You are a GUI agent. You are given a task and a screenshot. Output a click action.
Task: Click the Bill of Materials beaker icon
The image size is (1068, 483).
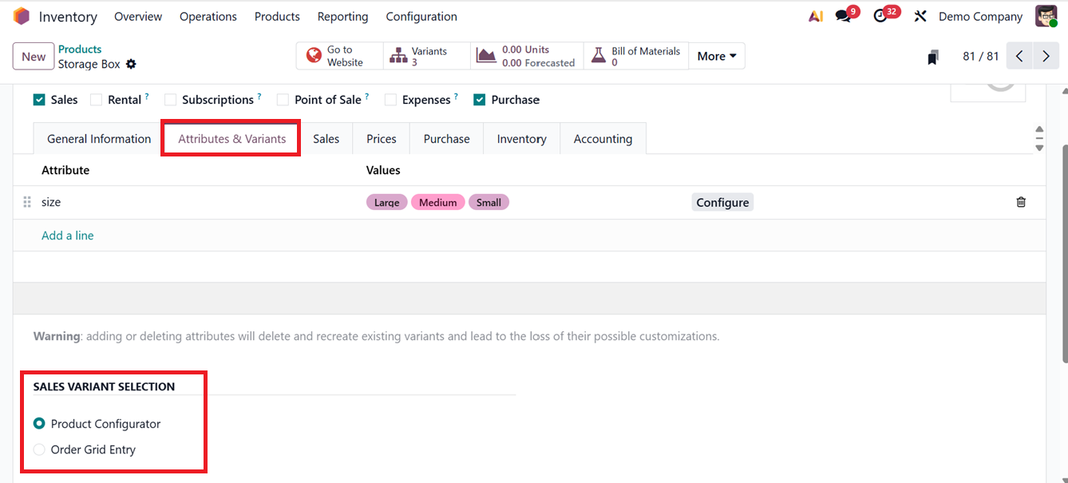[x=599, y=55]
